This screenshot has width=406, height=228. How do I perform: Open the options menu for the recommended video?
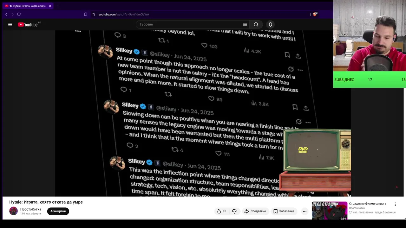395,204
